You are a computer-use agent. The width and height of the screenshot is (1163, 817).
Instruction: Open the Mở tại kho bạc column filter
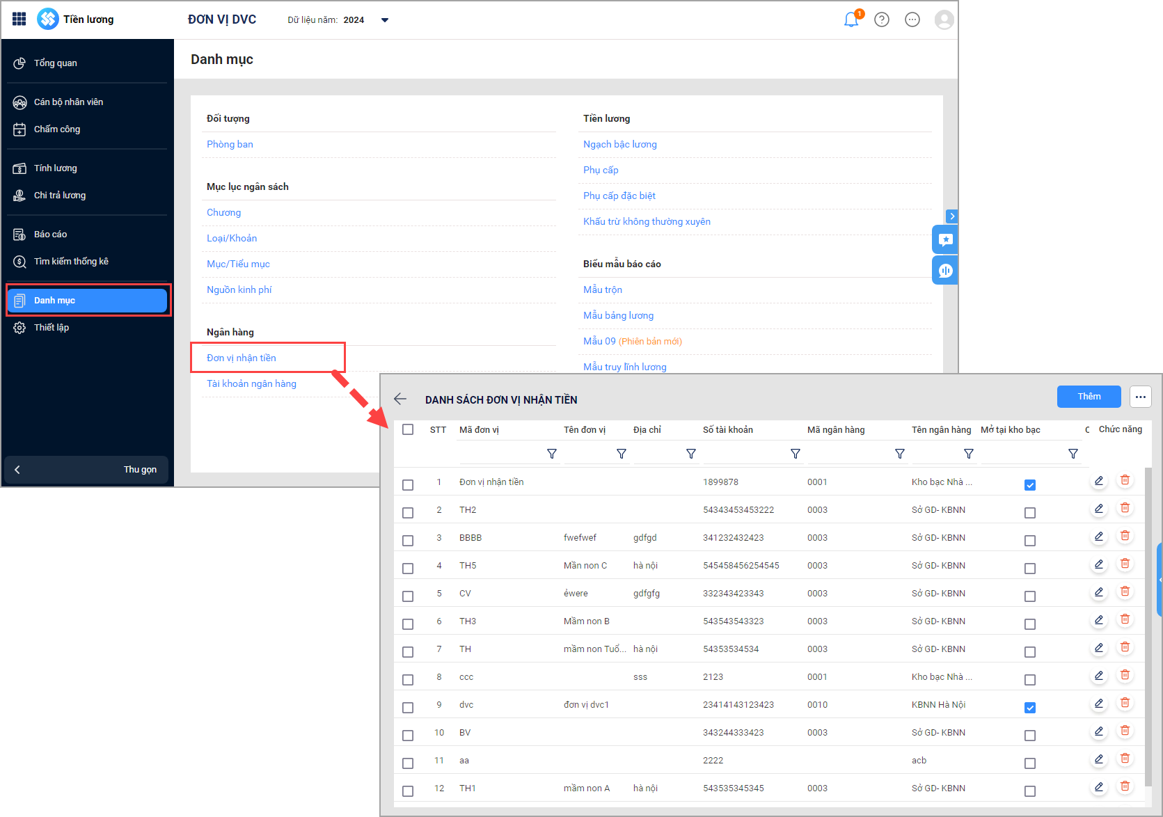point(1073,454)
